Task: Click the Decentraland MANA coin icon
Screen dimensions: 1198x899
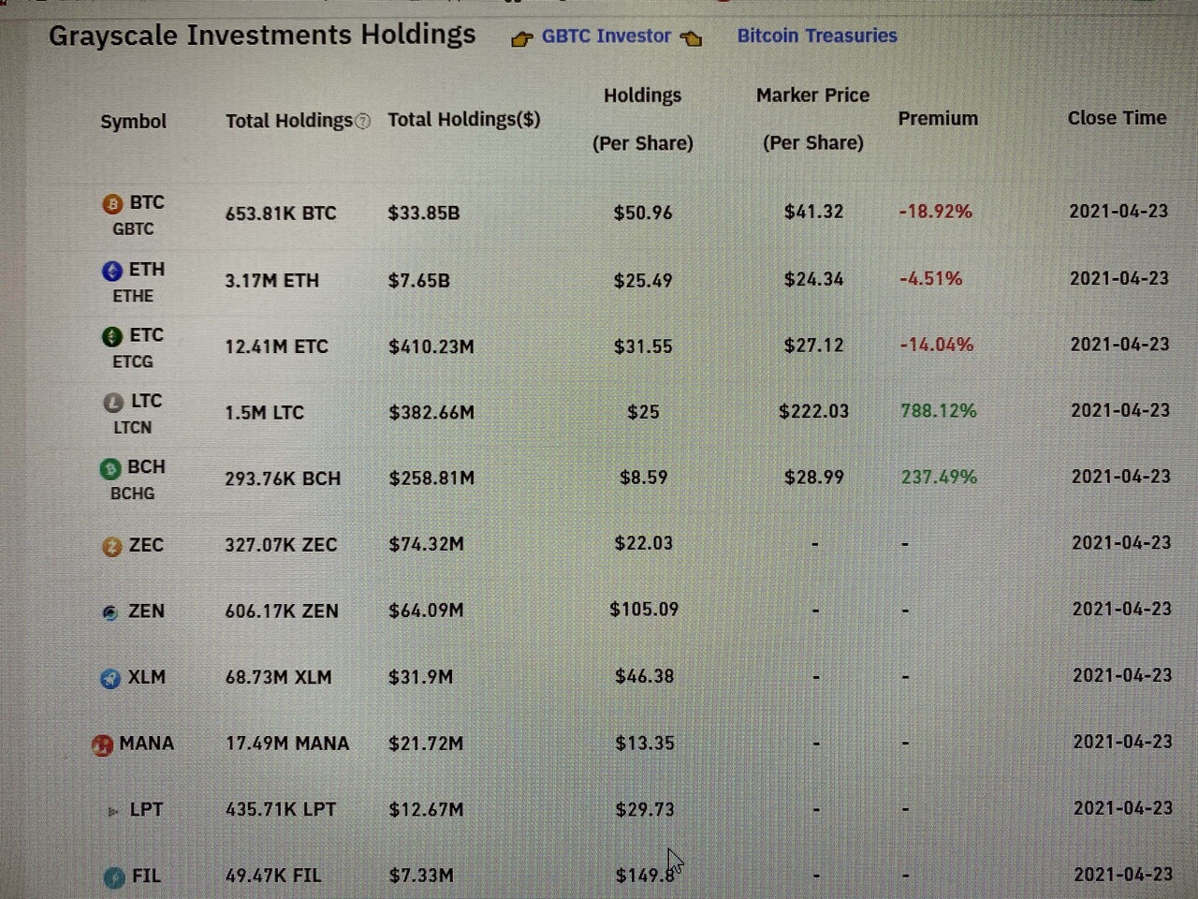Action: click(102, 744)
